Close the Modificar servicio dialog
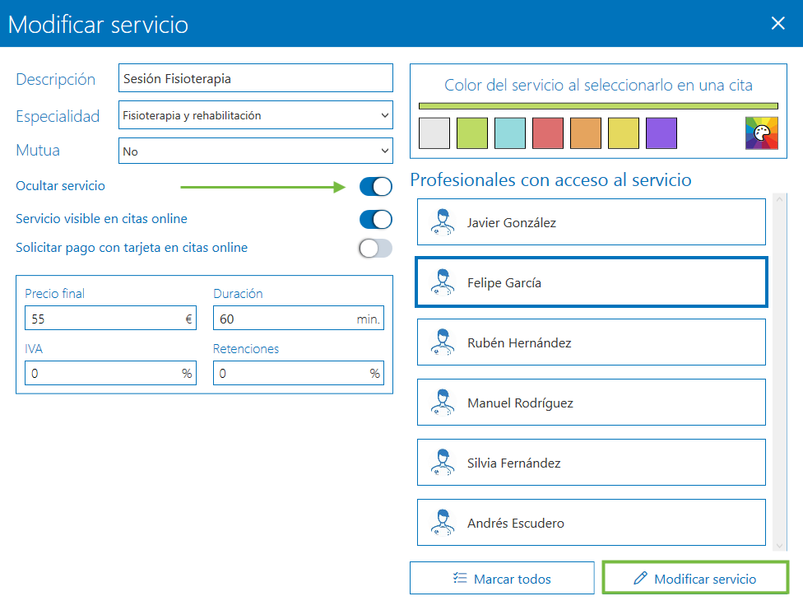 click(x=777, y=23)
